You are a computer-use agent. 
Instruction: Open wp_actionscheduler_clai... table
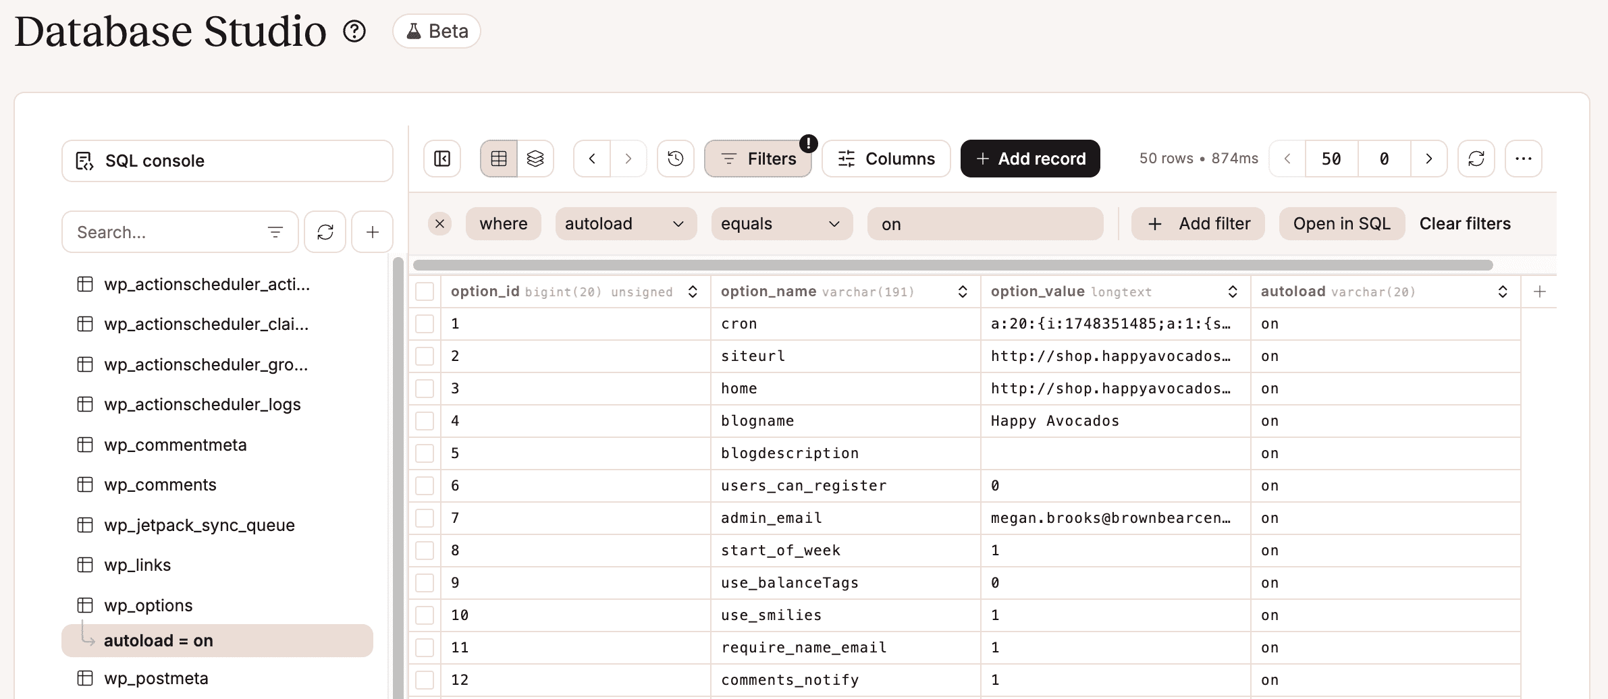pos(216,324)
